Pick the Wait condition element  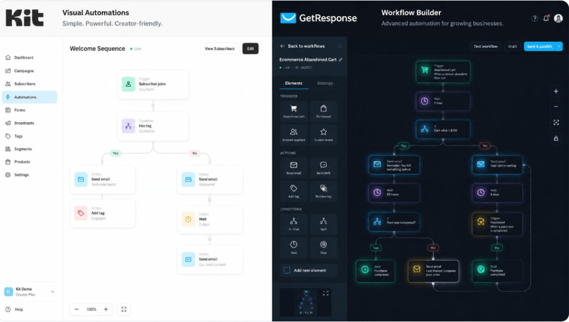click(293, 247)
